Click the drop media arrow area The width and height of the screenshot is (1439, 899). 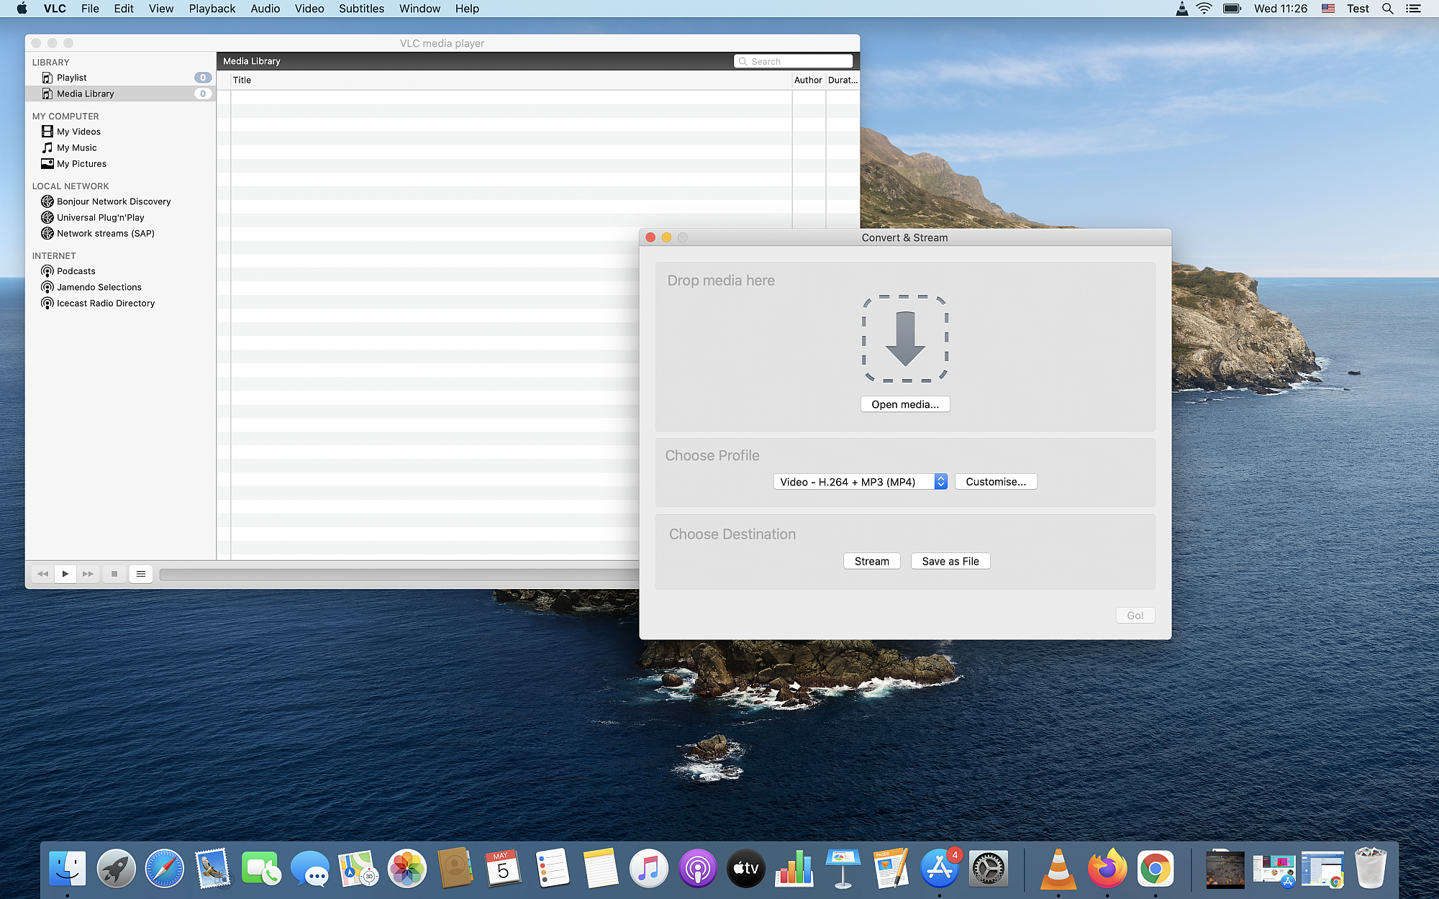point(905,339)
